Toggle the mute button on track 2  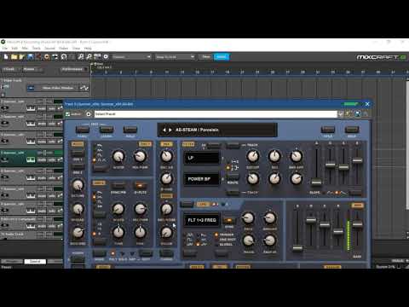click(x=42, y=108)
